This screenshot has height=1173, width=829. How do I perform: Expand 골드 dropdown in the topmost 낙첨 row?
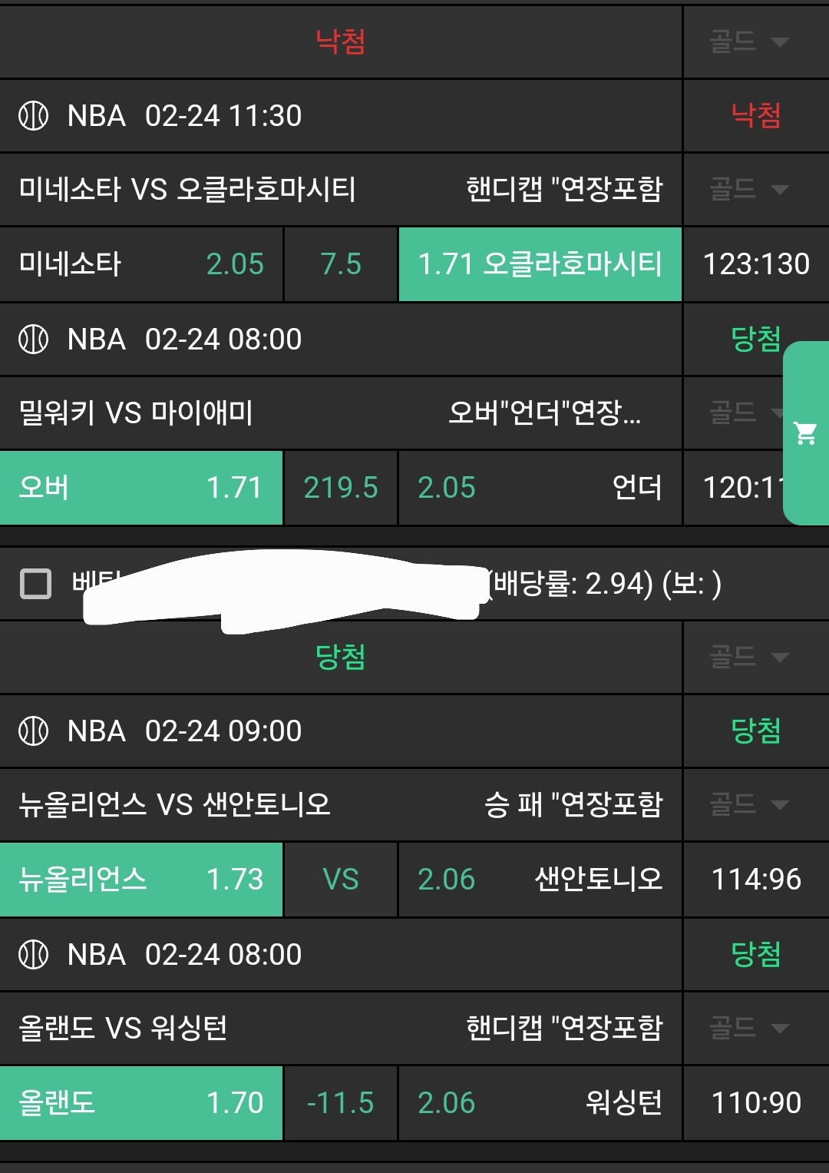[x=748, y=41]
